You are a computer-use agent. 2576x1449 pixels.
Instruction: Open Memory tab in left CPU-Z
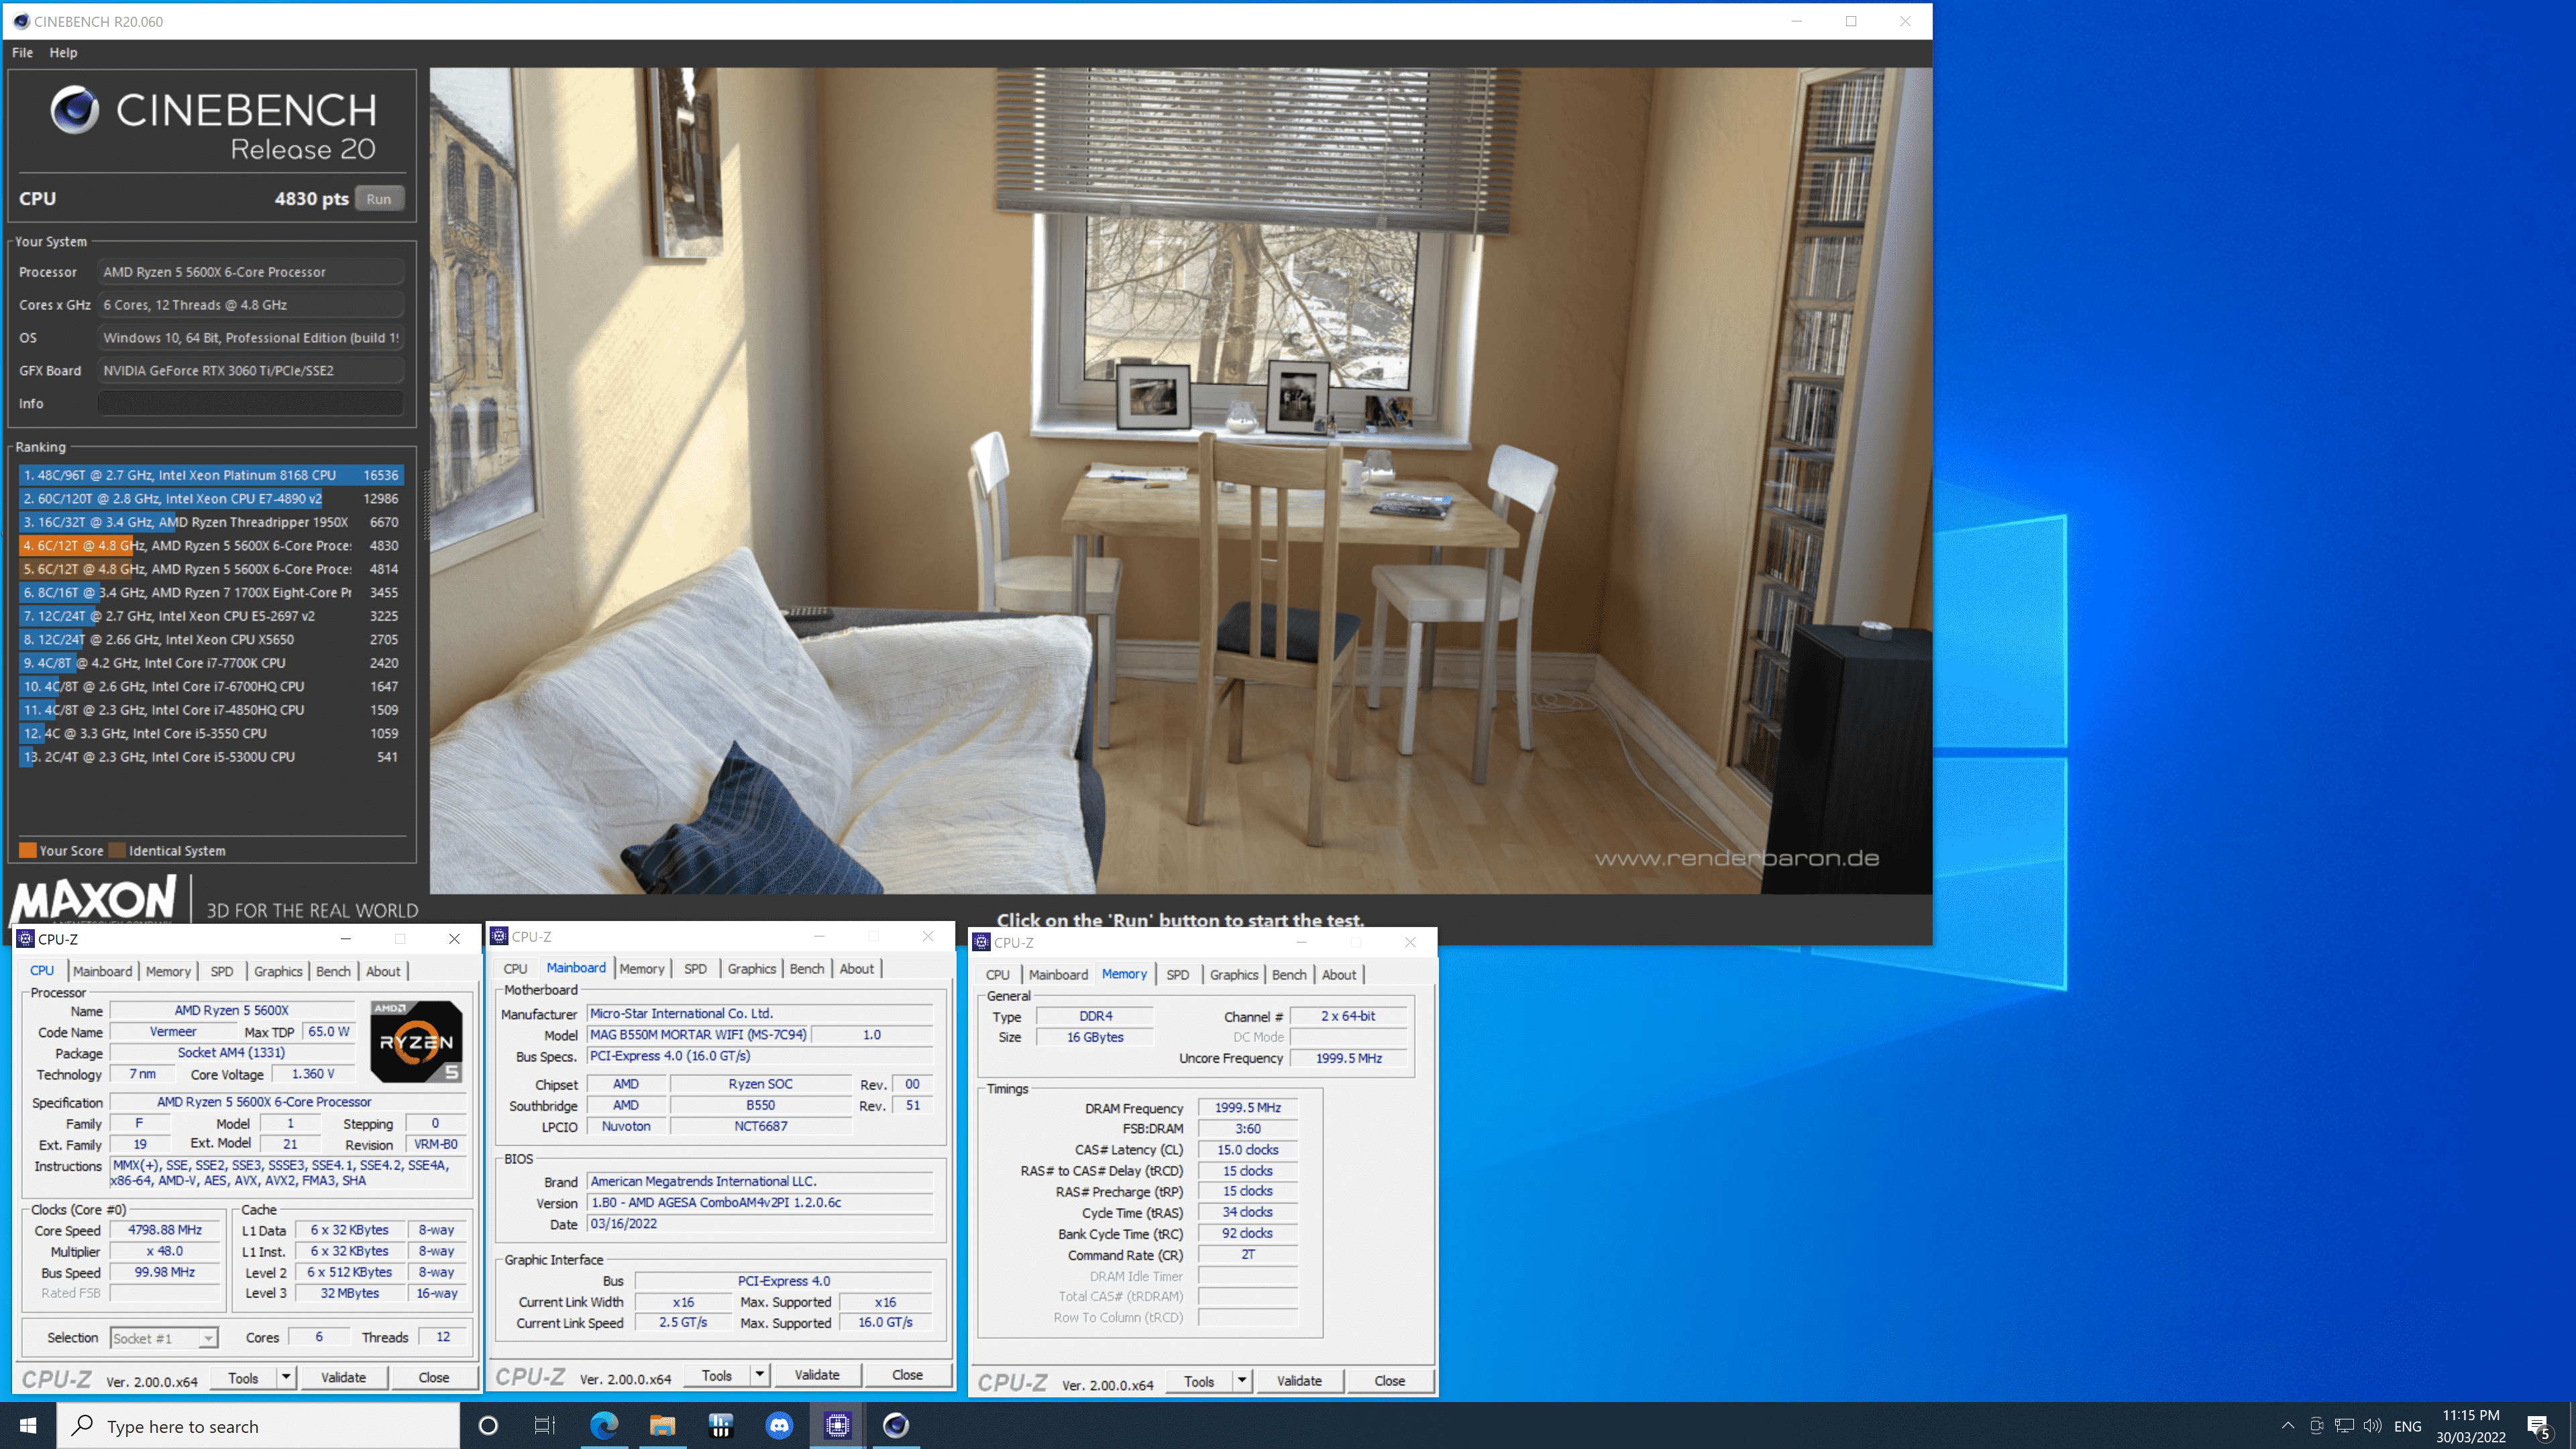click(168, 971)
